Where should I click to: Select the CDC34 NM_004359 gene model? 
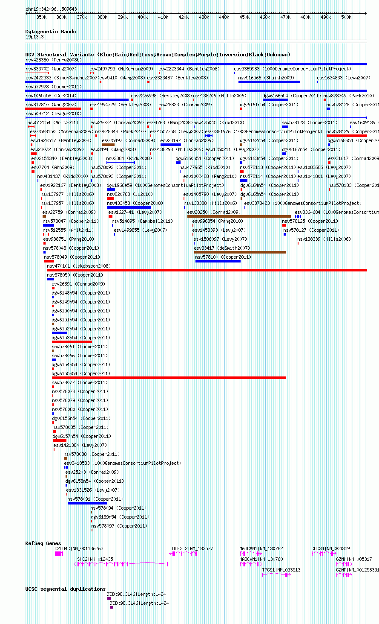tap(324, 554)
